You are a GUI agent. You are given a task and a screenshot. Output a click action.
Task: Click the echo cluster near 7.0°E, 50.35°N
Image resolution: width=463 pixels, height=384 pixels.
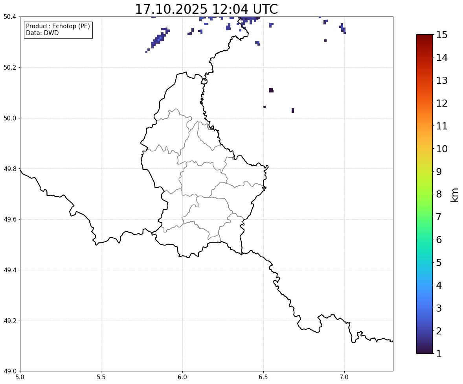342,29
